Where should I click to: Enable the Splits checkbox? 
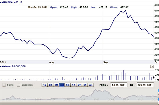[4, 85]
